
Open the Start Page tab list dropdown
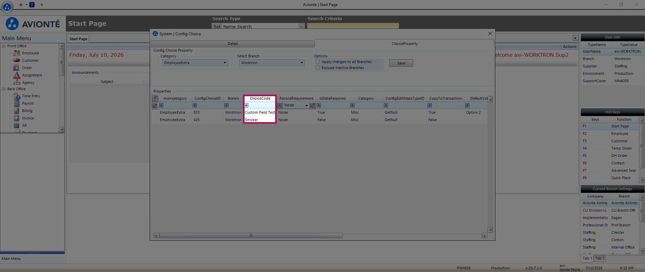575,38
